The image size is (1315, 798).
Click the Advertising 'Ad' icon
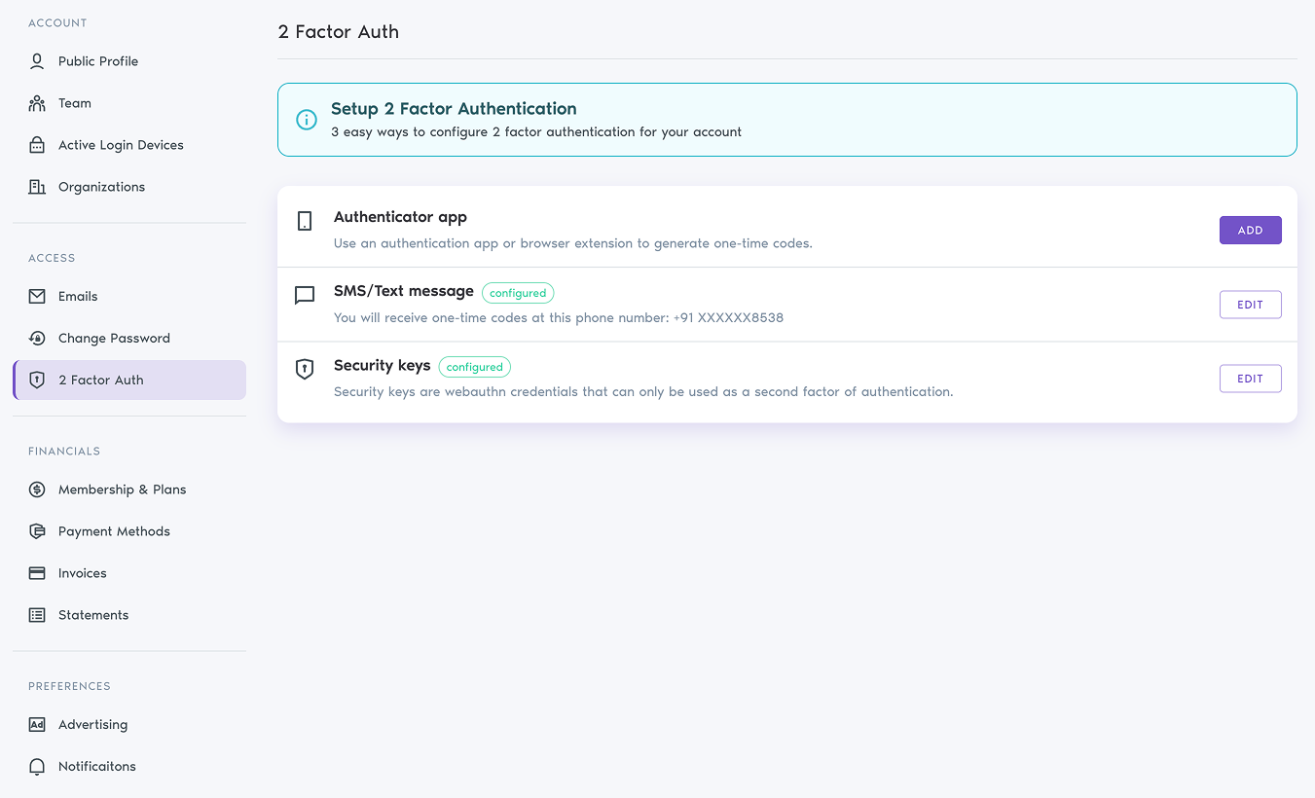click(x=37, y=724)
